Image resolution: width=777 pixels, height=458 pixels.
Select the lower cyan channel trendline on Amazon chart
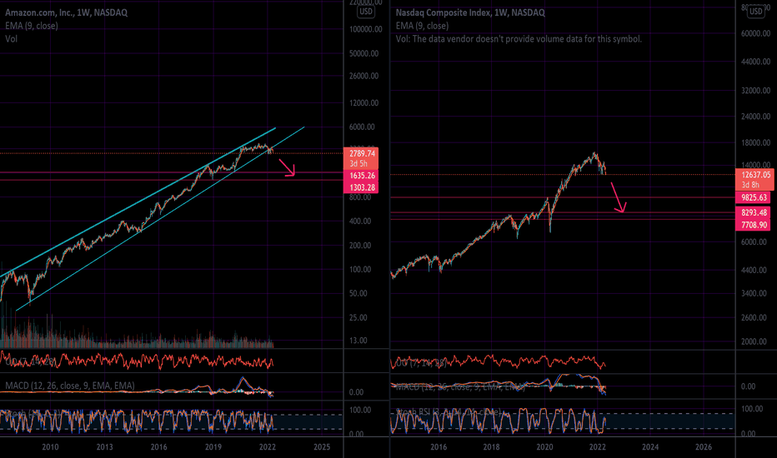[160, 218]
